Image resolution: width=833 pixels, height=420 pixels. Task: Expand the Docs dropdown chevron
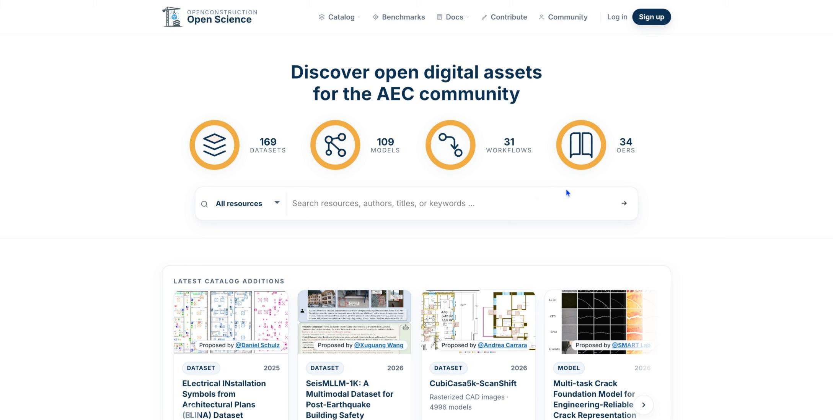click(468, 17)
